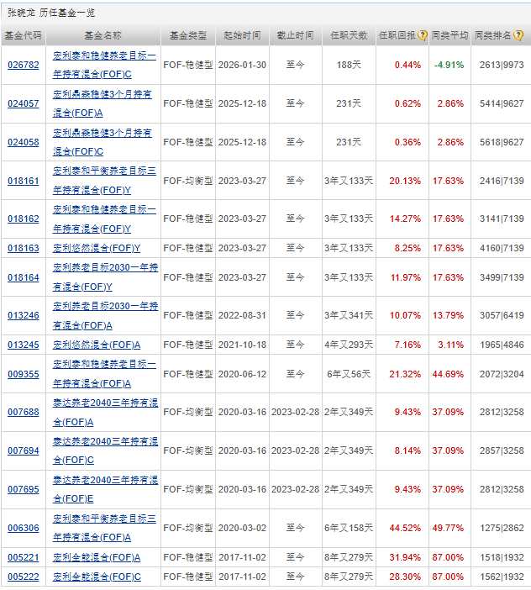Open fund code 018161 link

click(24, 181)
